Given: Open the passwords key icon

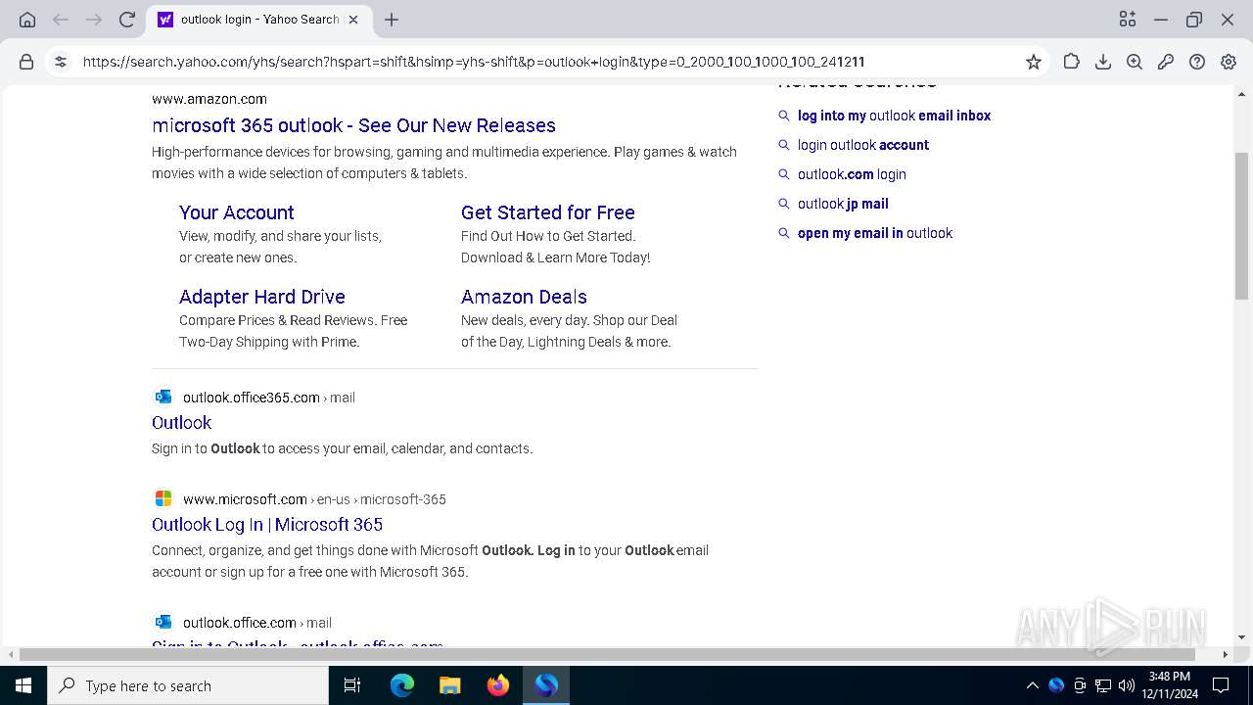Looking at the screenshot, I should 1166,62.
